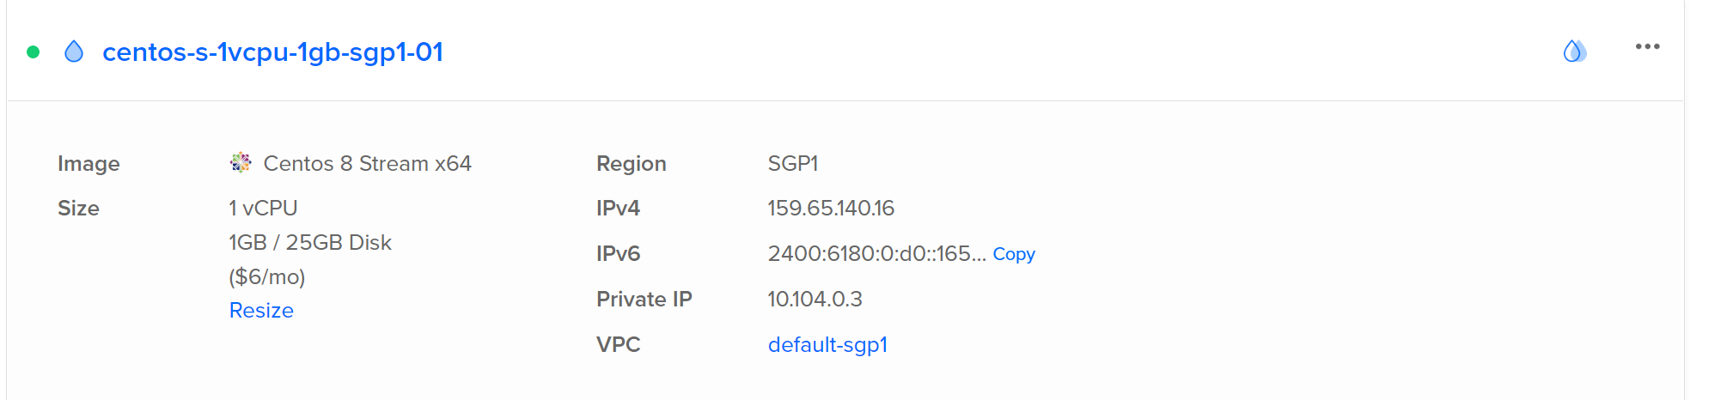Click the double droplet icon on right

[1574, 52]
